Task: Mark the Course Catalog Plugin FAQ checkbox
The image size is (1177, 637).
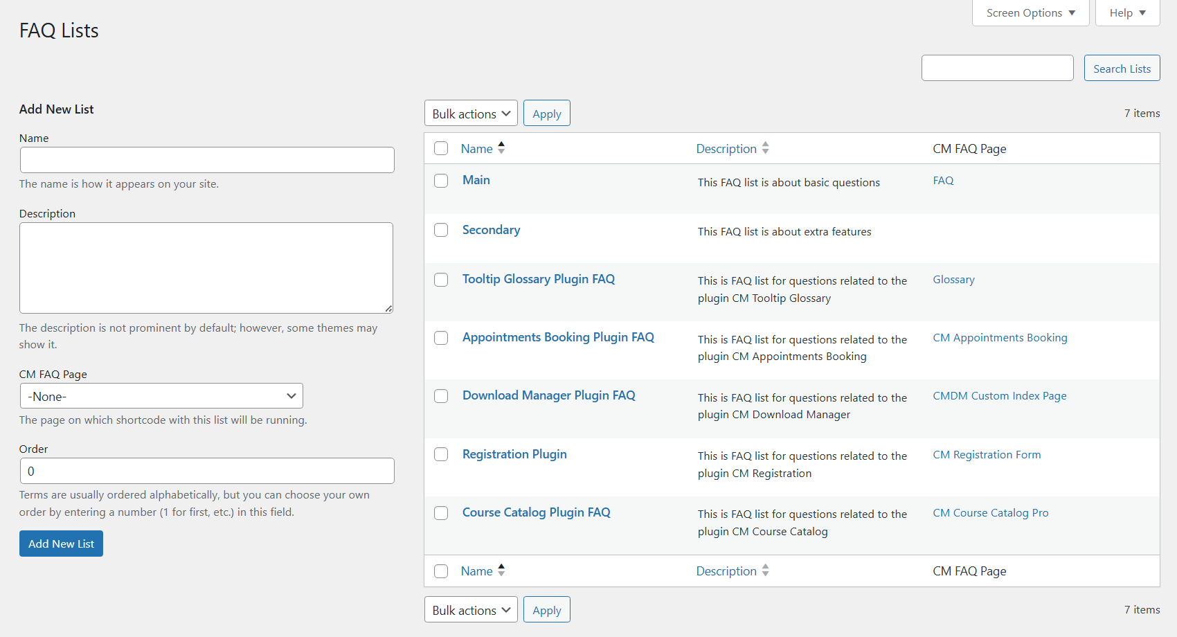Action: (x=441, y=513)
